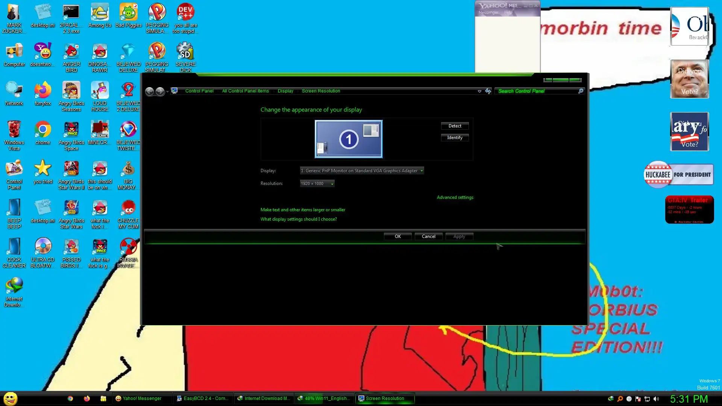The width and height of the screenshot is (722, 406).
Task: Expand the address bar history dropdown arrow
Action: 479,91
